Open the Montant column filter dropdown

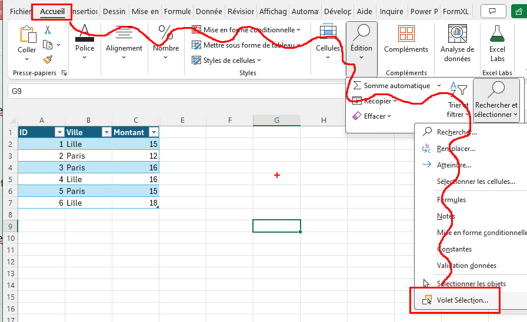154,132
